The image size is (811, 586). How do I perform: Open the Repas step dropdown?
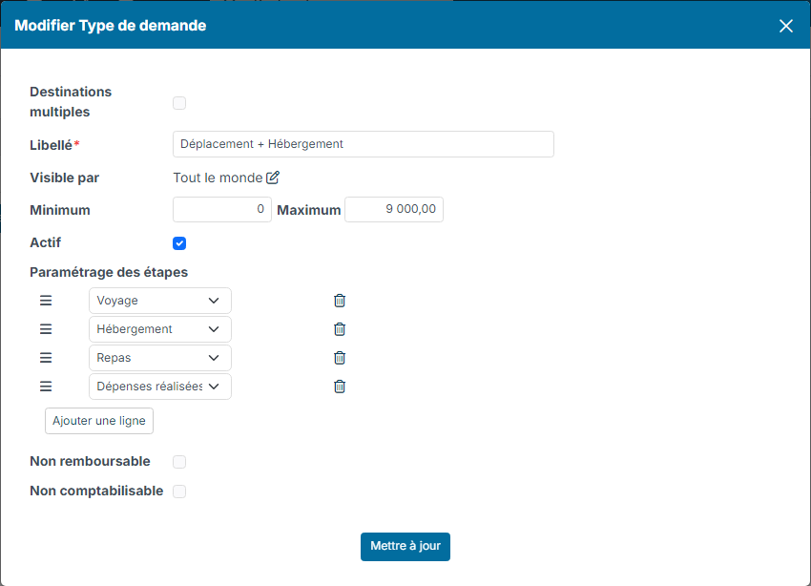click(160, 358)
